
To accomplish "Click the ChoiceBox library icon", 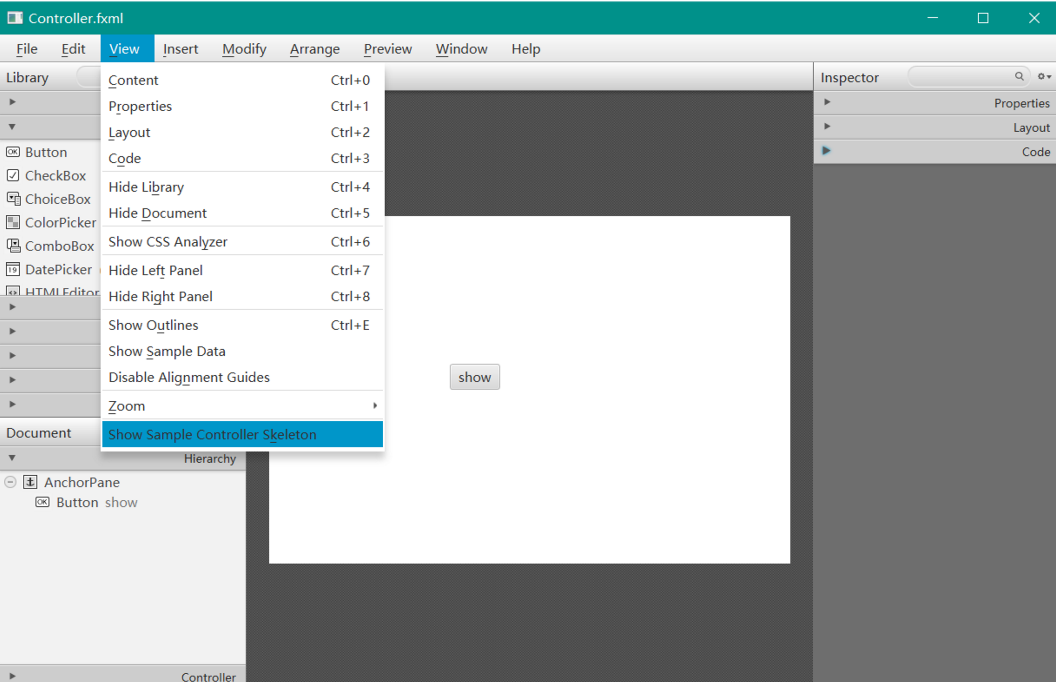I will pyautogui.click(x=13, y=199).
